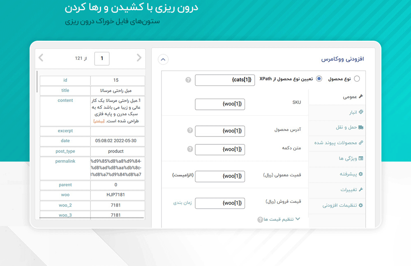411x266 pixels.
Task: Click the help icon beside the XPath field
Action: pyautogui.click(x=188, y=80)
